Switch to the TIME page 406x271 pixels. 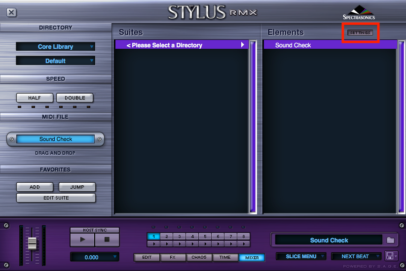[x=225, y=257]
